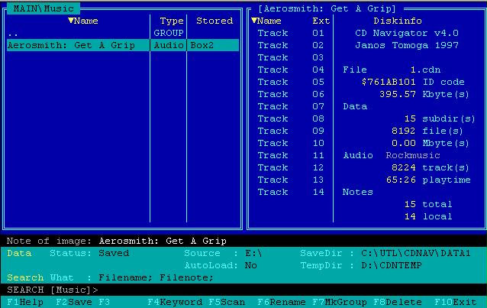
Task: Select Track 01 in track list
Action: point(291,33)
